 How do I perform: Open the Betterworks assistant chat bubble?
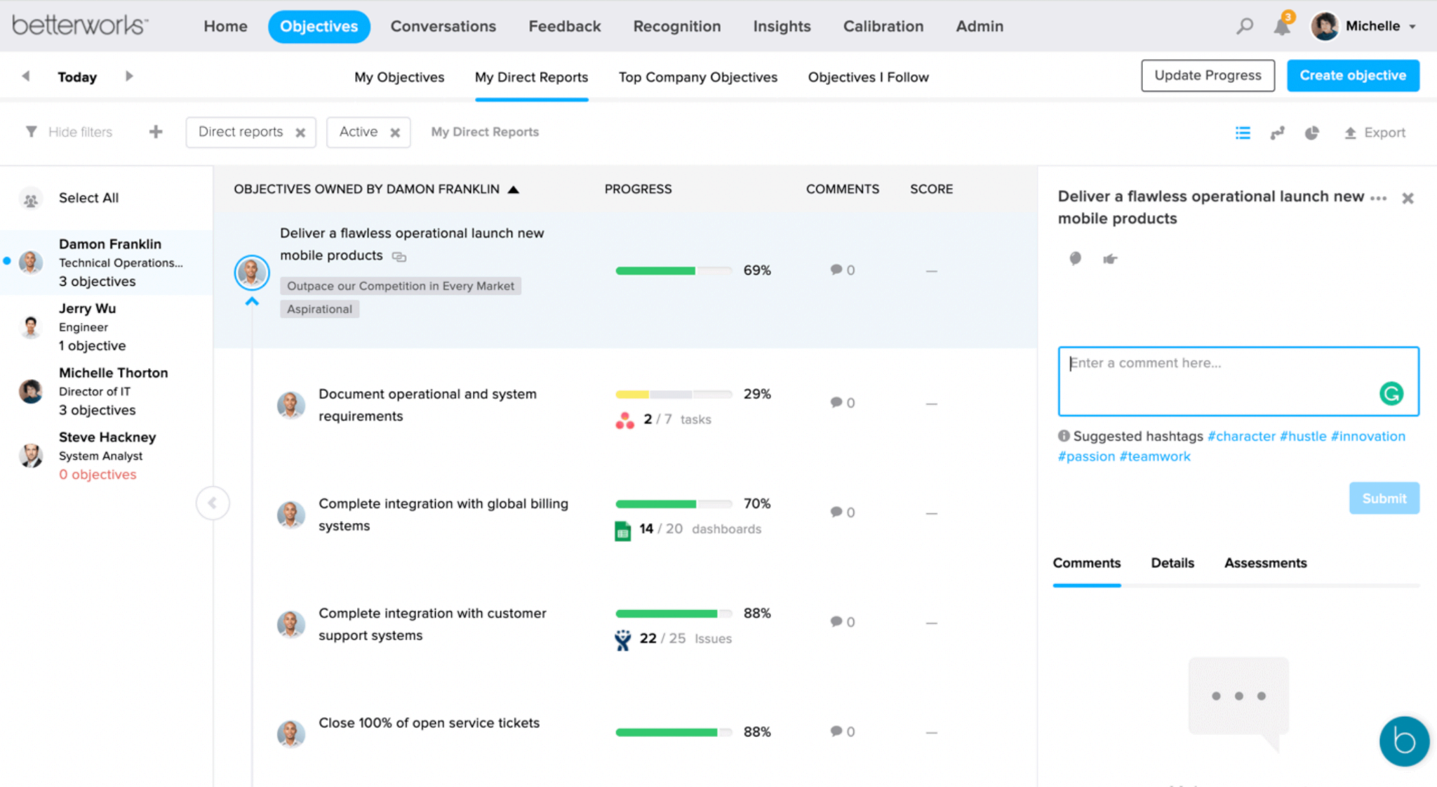[1404, 741]
